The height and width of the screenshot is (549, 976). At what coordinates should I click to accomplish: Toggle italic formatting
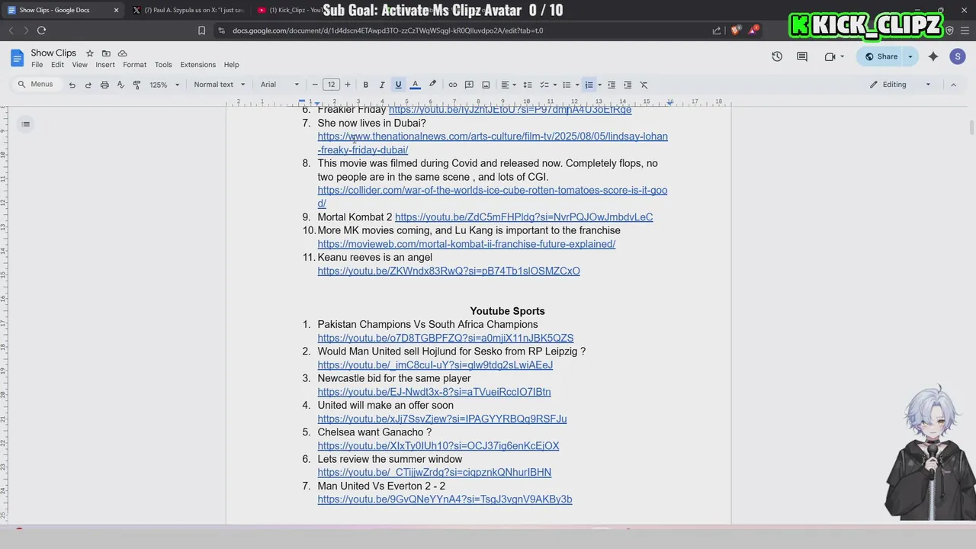(x=381, y=85)
